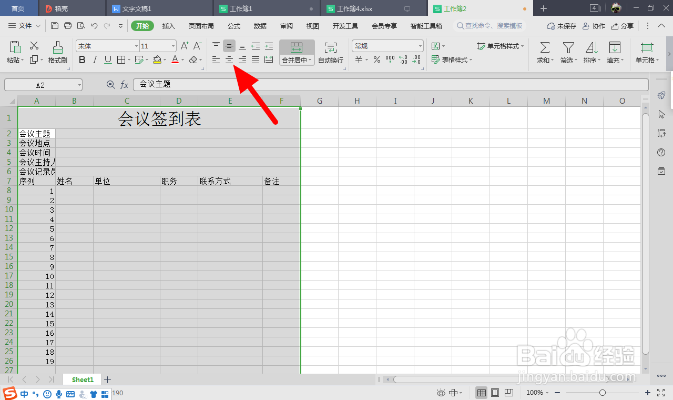Apply thousands separator number format

pyautogui.click(x=390, y=59)
